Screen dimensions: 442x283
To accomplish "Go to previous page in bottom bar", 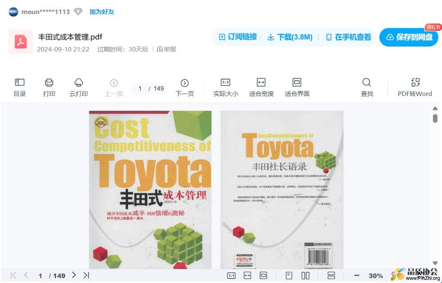I will [x=26, y=275].
